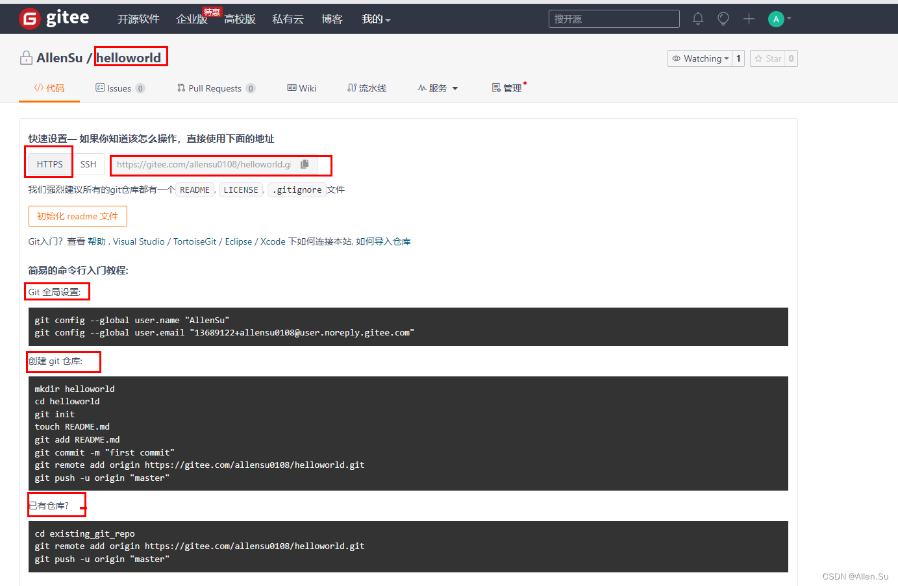Click the Avatar dropdown caret
Viewport: 898px width, 586px height.
tap(789, 19)
